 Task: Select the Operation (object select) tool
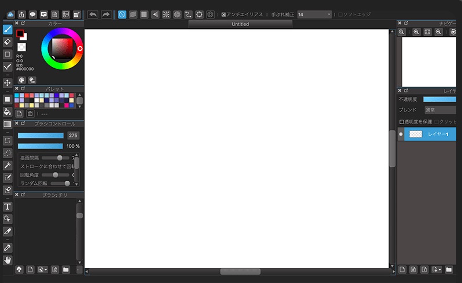[8, 219]
